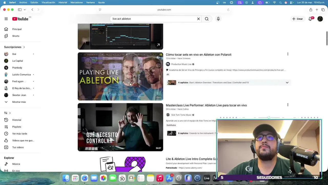Open Ableton Live in the Dock
328x185 pixels.
207,178
